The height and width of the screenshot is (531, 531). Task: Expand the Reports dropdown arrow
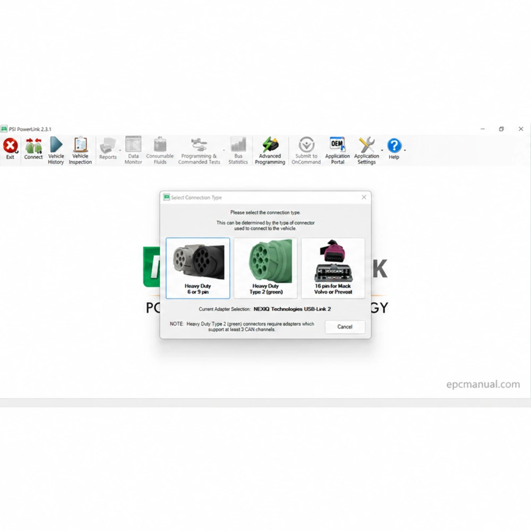(x=120, y=150)
